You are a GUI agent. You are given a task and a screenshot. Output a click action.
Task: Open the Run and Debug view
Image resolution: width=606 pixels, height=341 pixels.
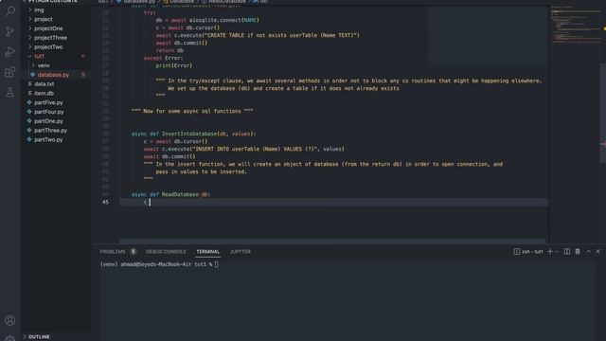10,52
